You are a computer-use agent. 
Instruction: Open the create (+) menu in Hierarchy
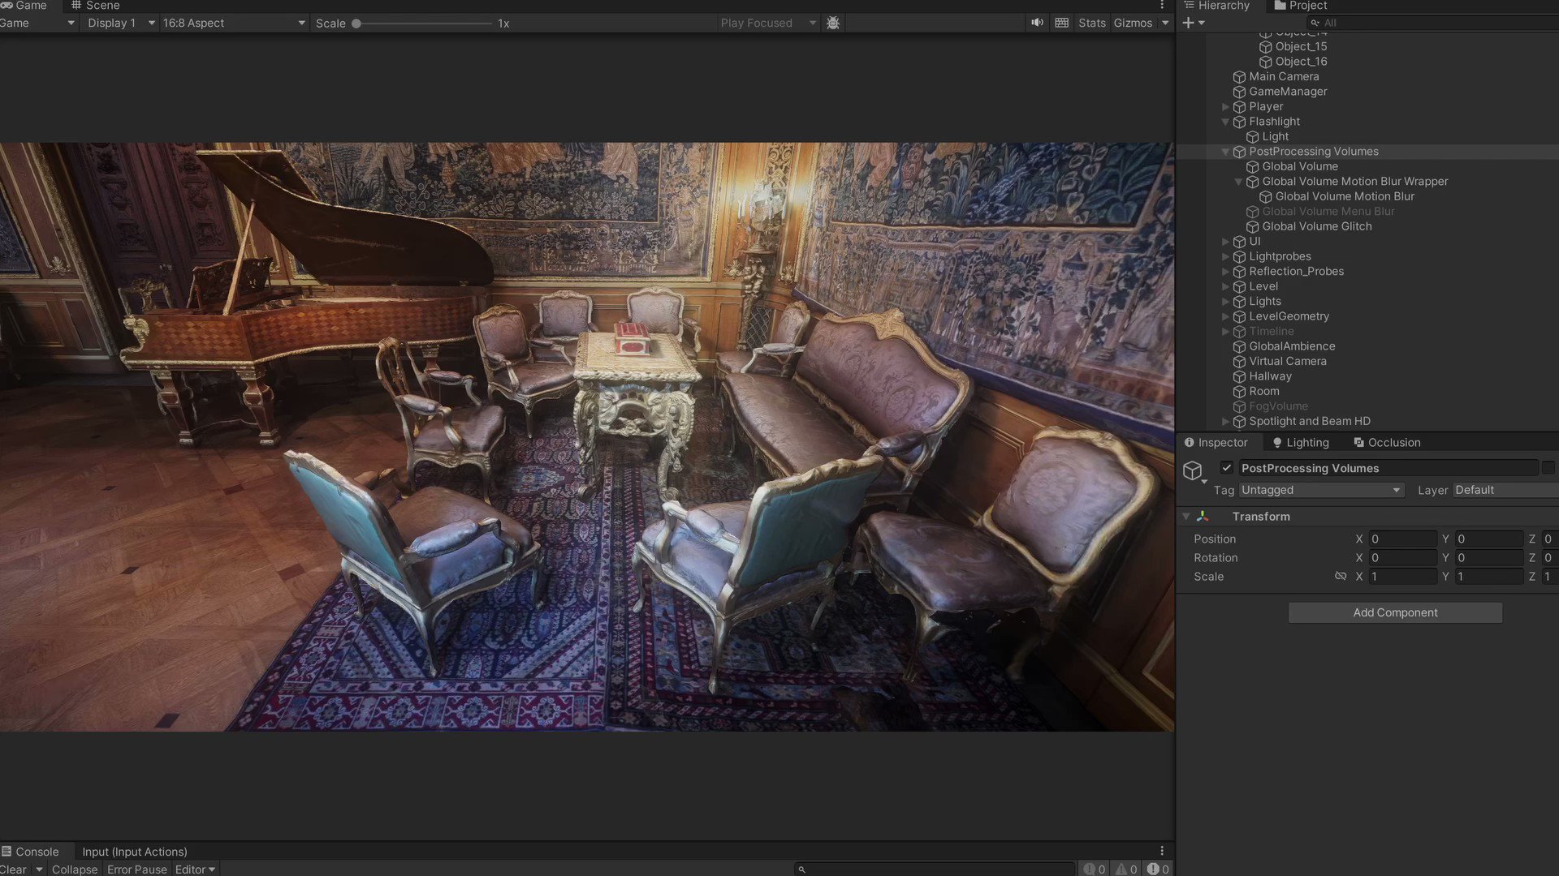[1186, 23]
